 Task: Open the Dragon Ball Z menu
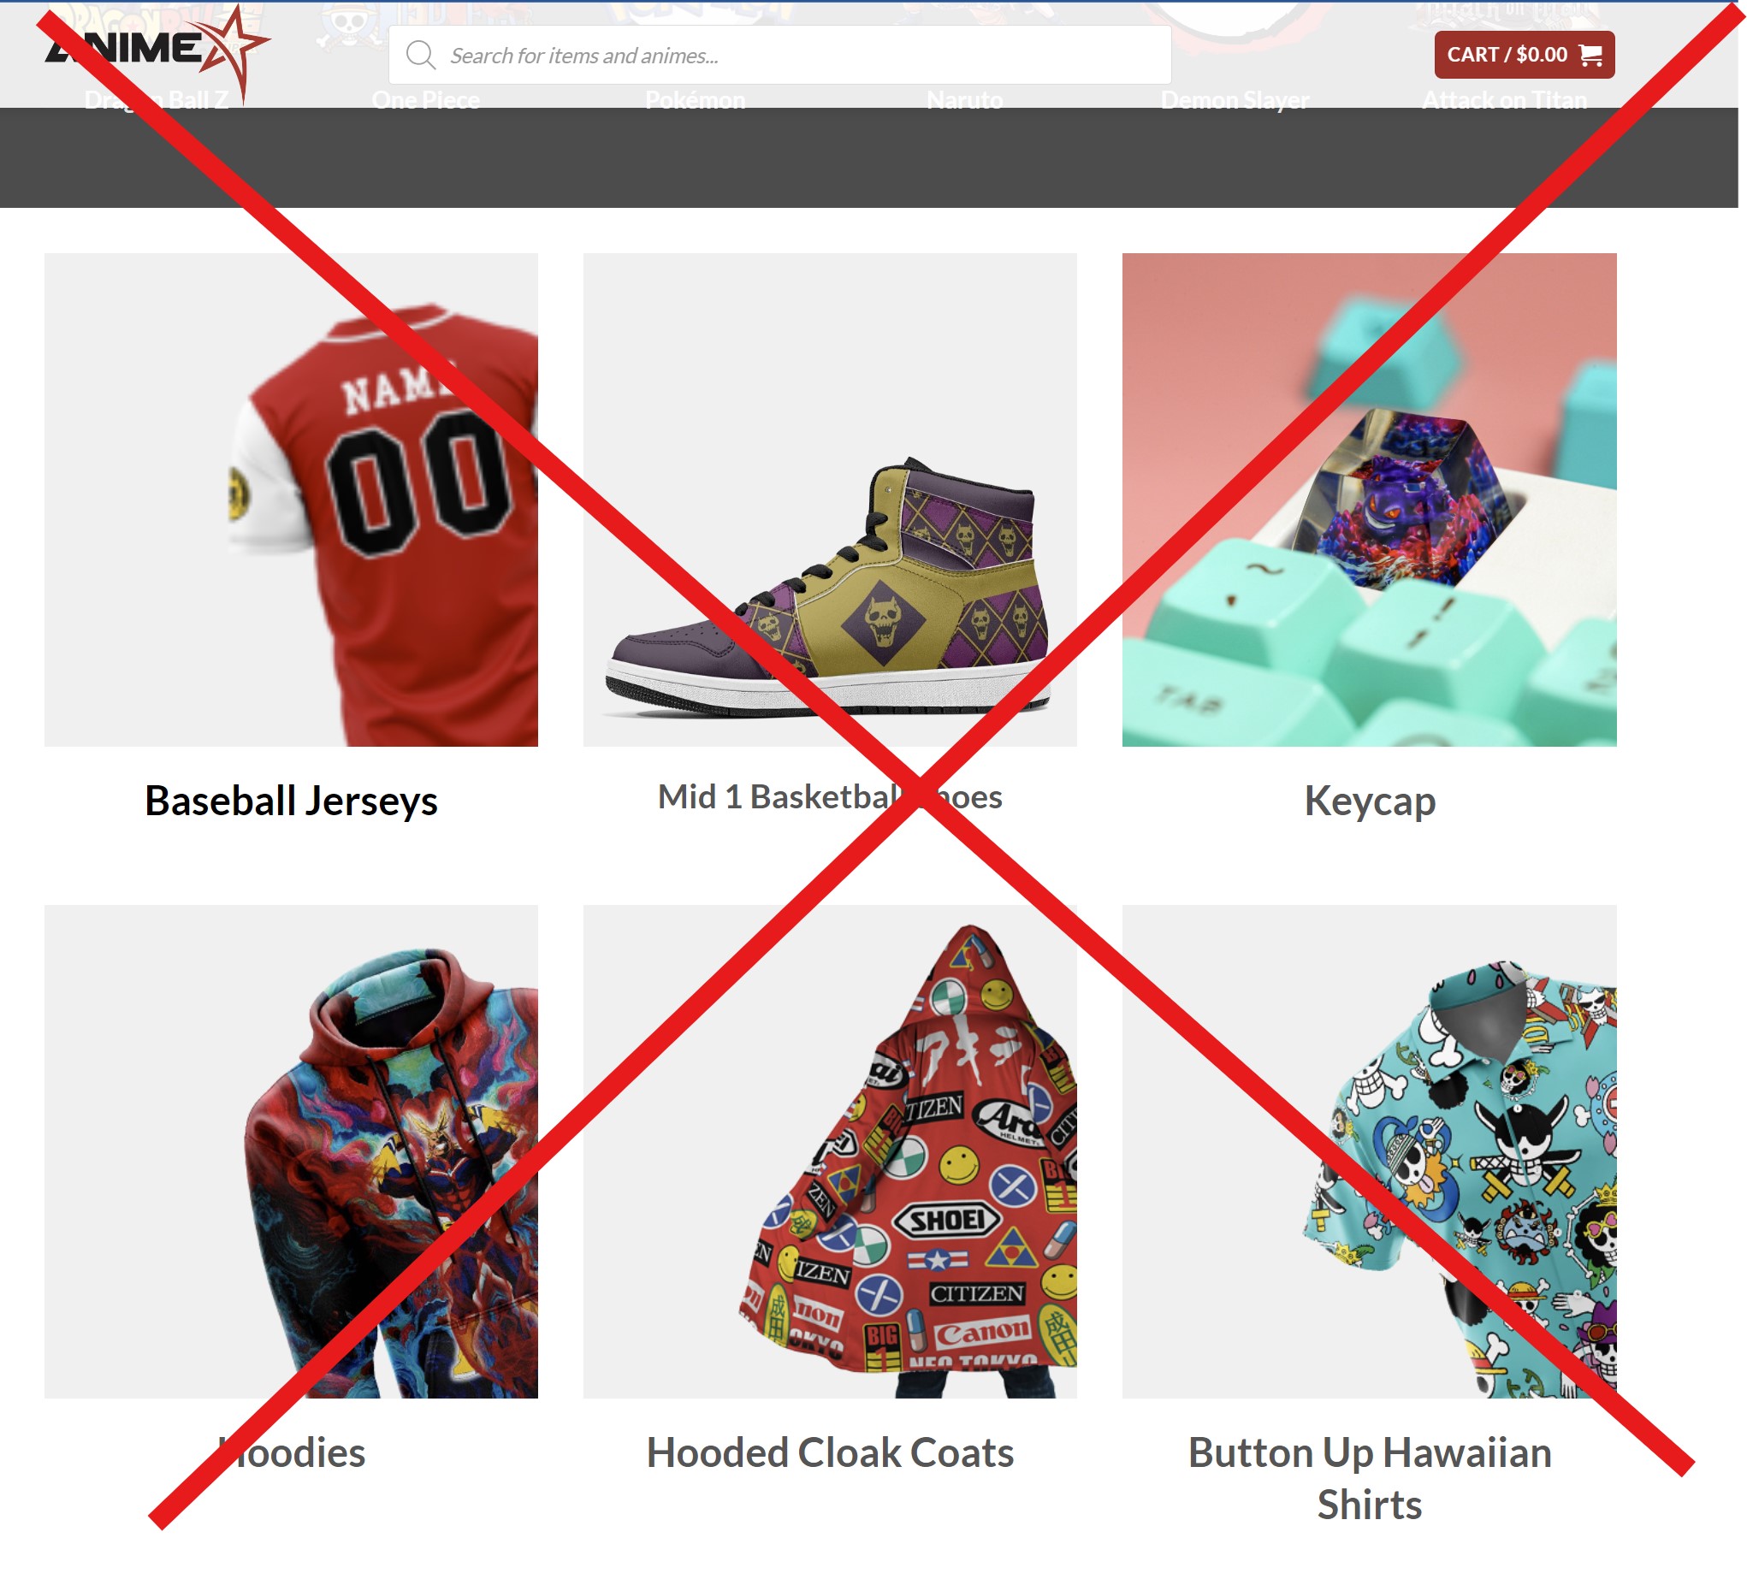pos(157,101)
